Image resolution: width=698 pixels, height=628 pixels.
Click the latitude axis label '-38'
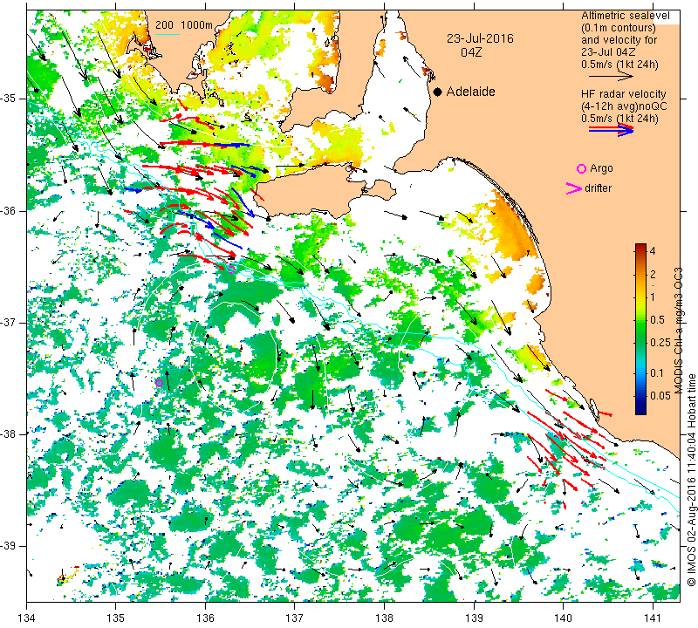9,434
